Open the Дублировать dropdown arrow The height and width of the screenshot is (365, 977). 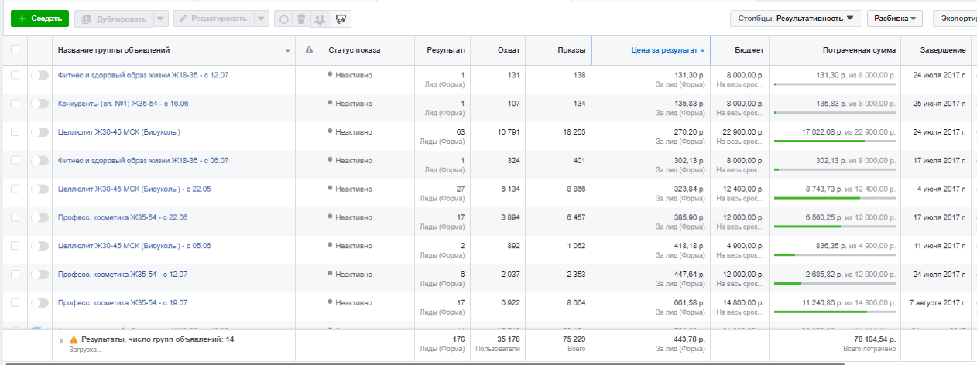160,19
